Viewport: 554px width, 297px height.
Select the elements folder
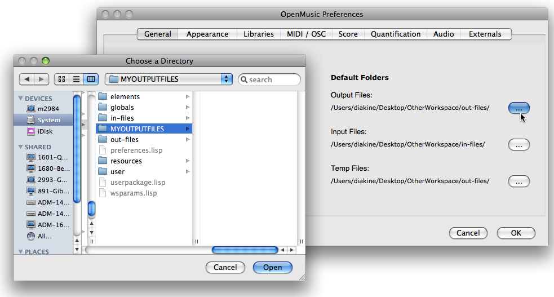click(144, 96)
